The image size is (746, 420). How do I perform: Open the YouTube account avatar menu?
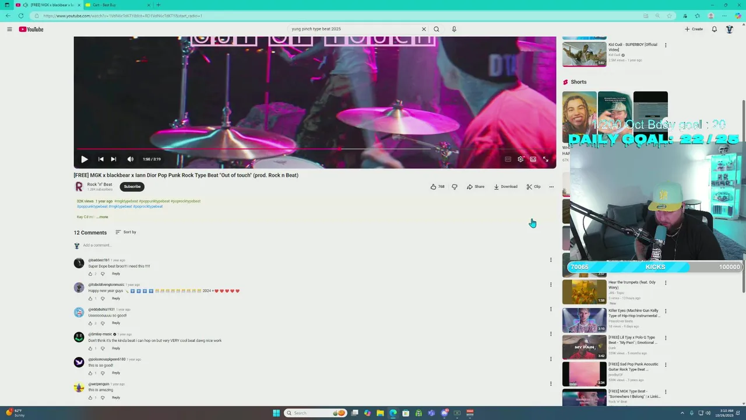tap(730, 29)
